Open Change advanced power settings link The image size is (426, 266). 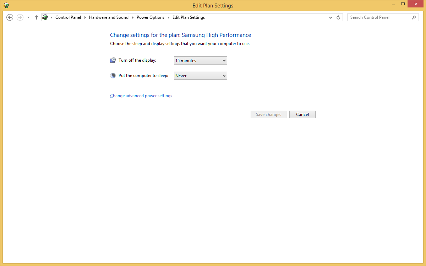click(x=141, y=96)
